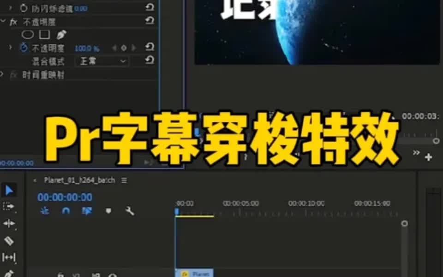Switch to the Planet_01_h264_batch sequence tab
Screen dimensions: 443x277
(79, 180)
